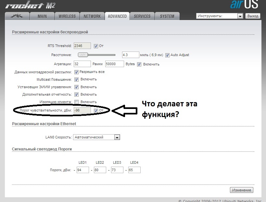The height and width of the screenshot is (202, 266).
Task: Enable Изоляцию клиента checkbox
Action: tap(76, 102)
